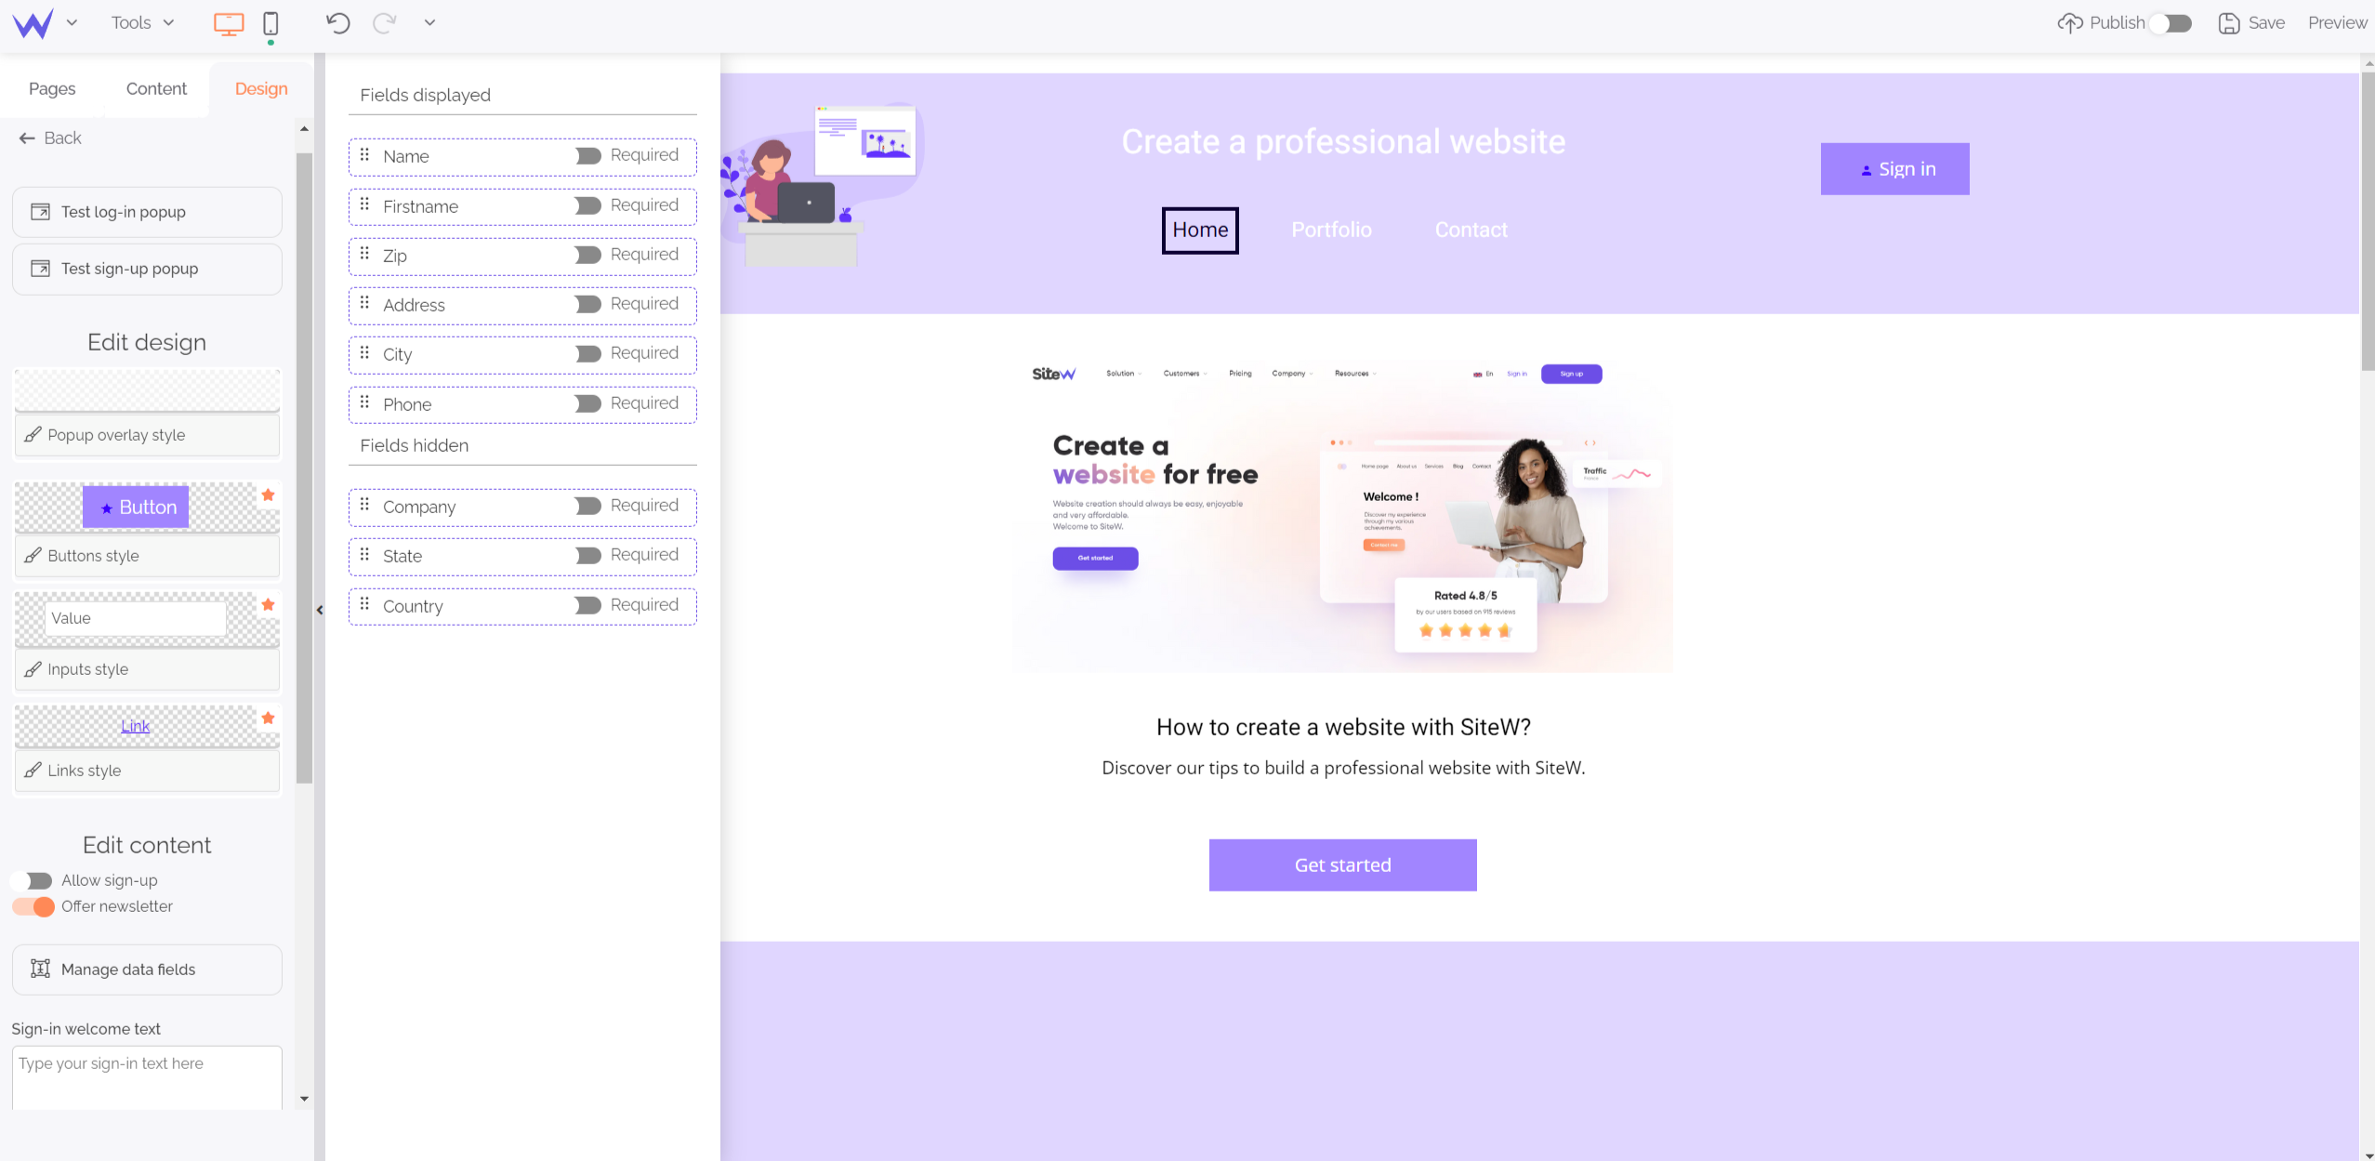This screenshot has height=1161, width=2375.
Task: Click the mobile view icon
Action: [271, 22]
